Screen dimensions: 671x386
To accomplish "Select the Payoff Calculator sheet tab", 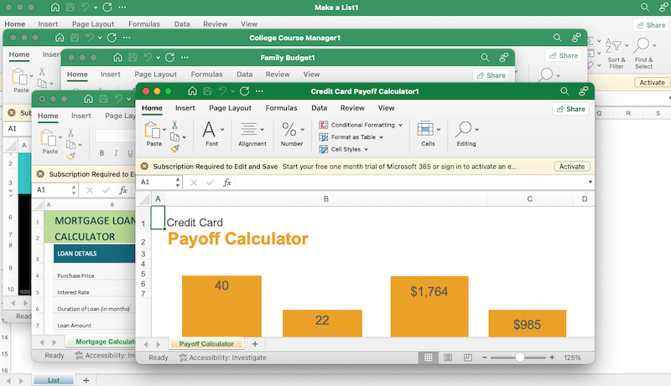I will [x=206, y=343].
